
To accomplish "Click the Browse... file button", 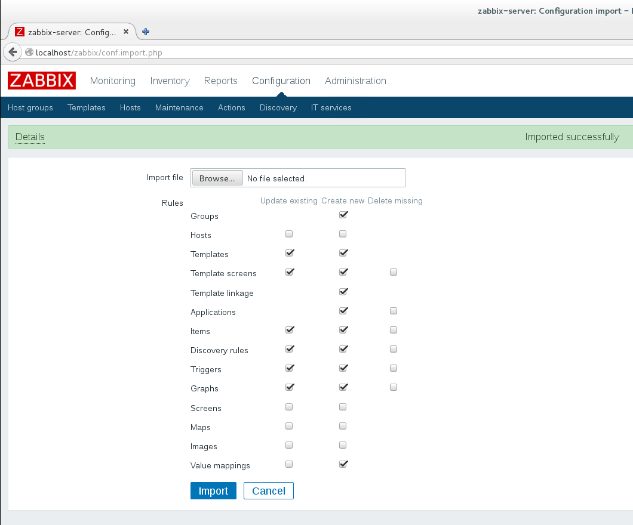I will (217, 178).
